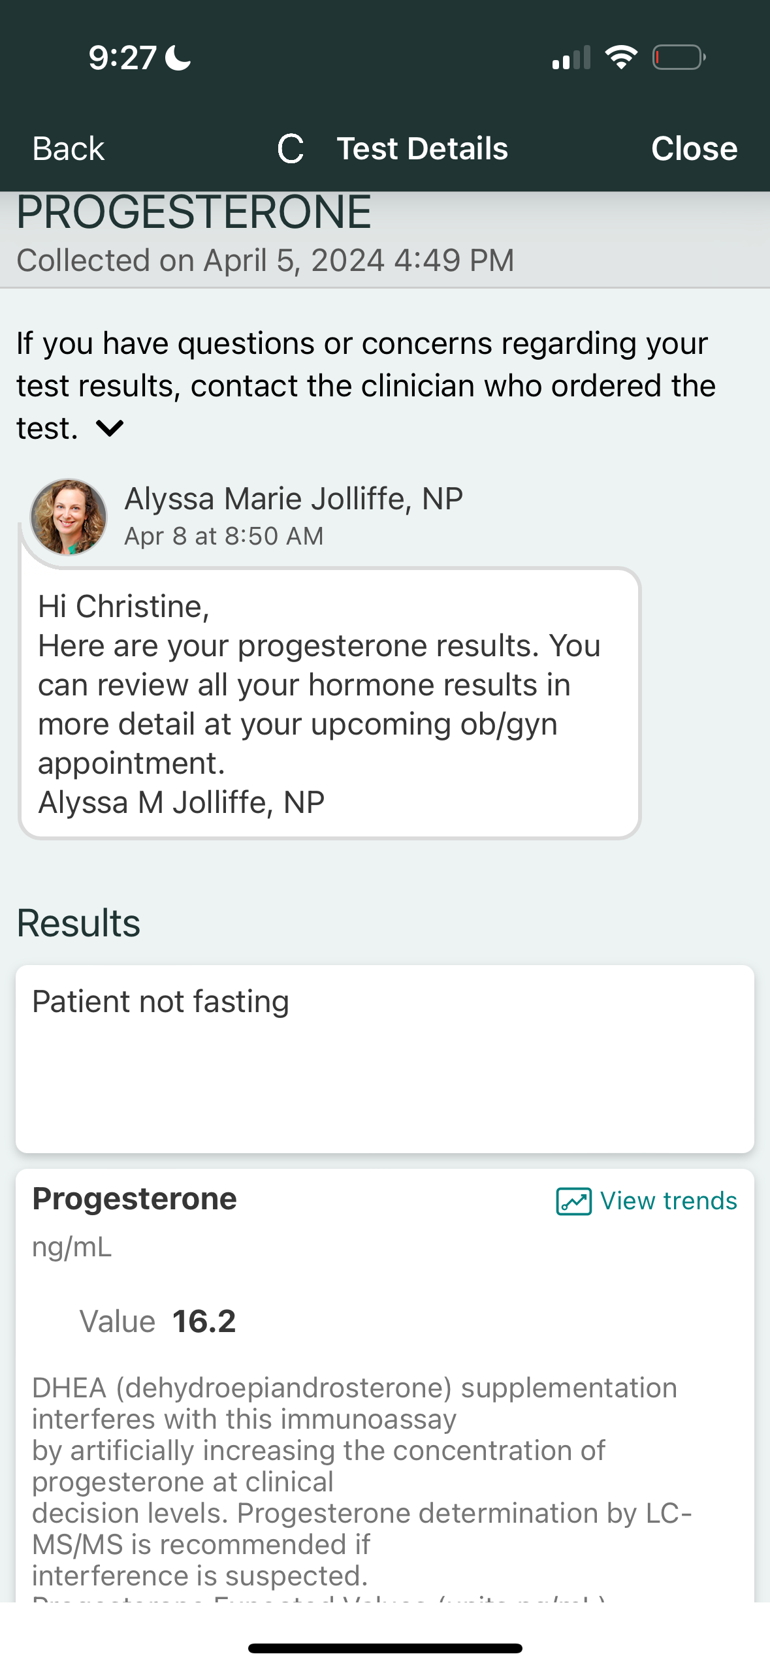Image resolution: width=770 pixels, height=1669 pixels.
Task: Tap the trends chart icon
Action: (x=573, y=1201)
